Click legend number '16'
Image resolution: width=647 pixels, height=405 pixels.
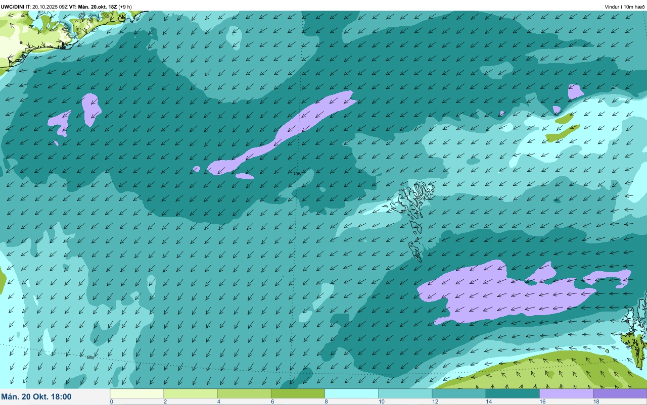click(542, 402)
